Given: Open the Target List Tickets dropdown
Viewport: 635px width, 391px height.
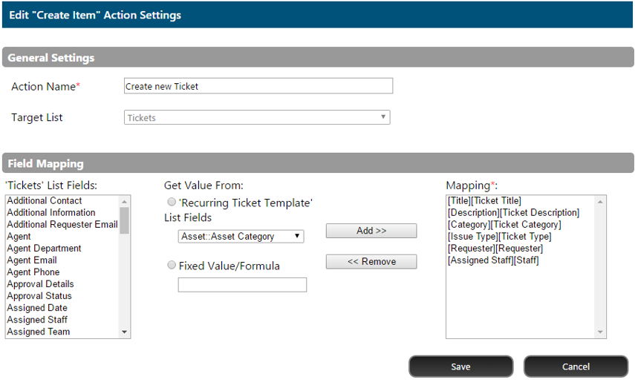Looking at the screenshot, I should (257, 117).
